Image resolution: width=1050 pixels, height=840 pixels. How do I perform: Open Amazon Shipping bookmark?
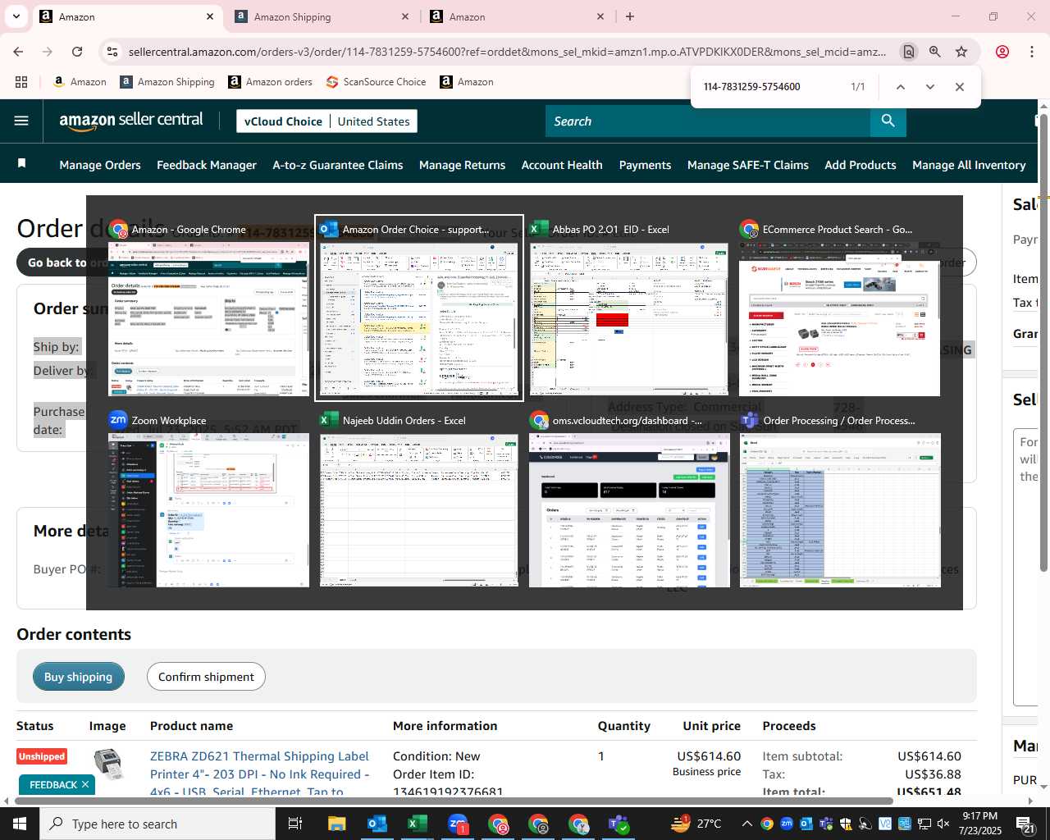click(x=167, y=82)
